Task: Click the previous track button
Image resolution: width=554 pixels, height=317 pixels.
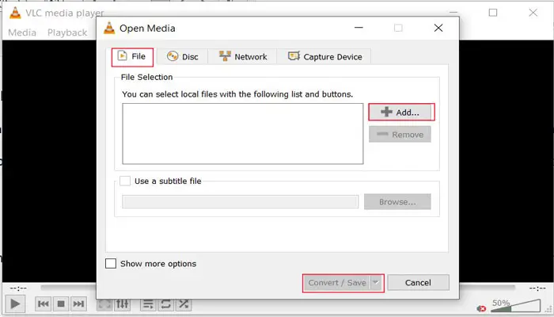Action: tap(44, 304)
